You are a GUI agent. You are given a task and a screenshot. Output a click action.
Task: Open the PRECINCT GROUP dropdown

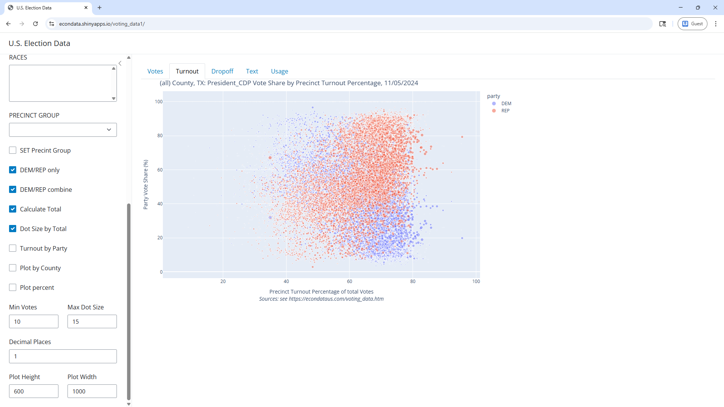[x=63, y=130]
